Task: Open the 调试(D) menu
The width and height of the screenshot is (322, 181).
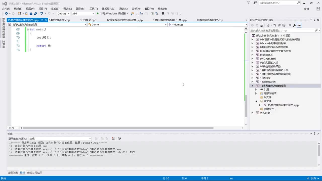Action: [x=68, y=9]
